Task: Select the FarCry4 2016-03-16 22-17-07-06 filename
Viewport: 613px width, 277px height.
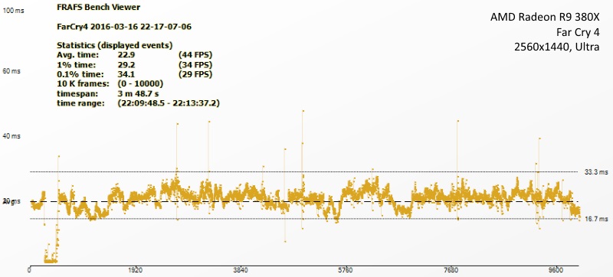Action: (124, 27)
